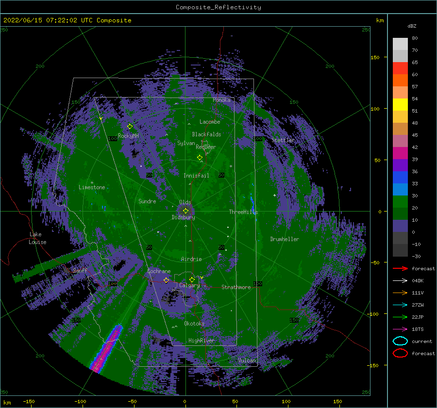Image resolution: width=437 pixels, height=408 pixels.
Task: Select the 45 dBZ pink swatch
Action: 400,141
